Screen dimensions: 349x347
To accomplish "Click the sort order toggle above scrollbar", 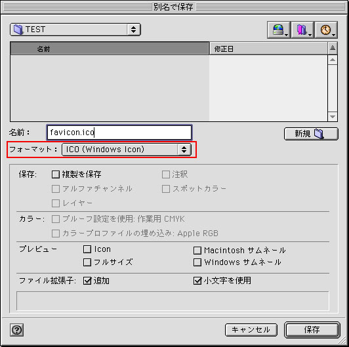I will [x=333, y=48].
